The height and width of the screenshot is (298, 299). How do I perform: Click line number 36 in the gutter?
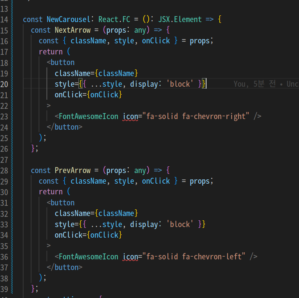[x=4, y=257]
